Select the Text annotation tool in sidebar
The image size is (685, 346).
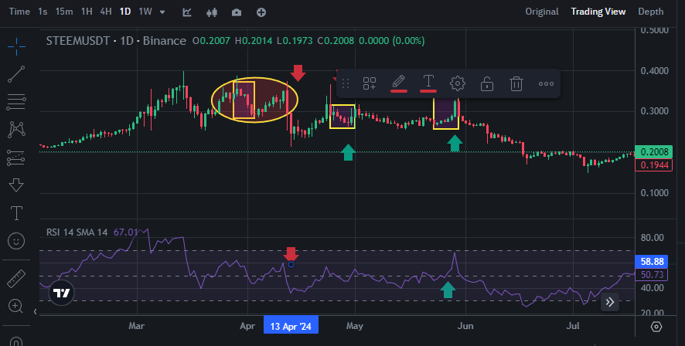16,213
